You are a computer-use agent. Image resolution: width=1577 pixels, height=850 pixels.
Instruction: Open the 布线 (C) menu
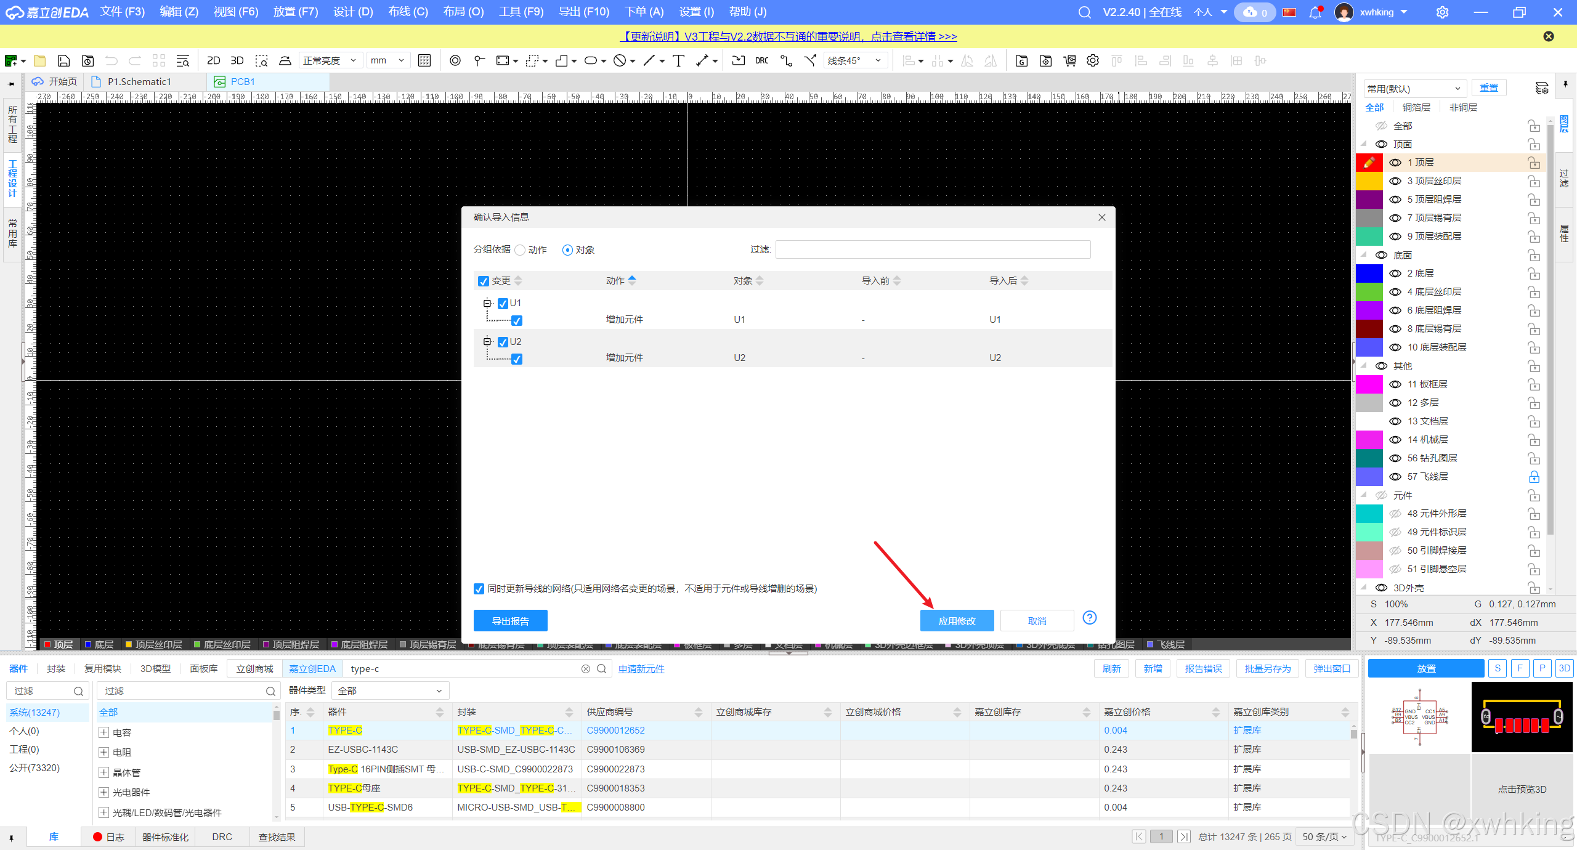[408, 12]
